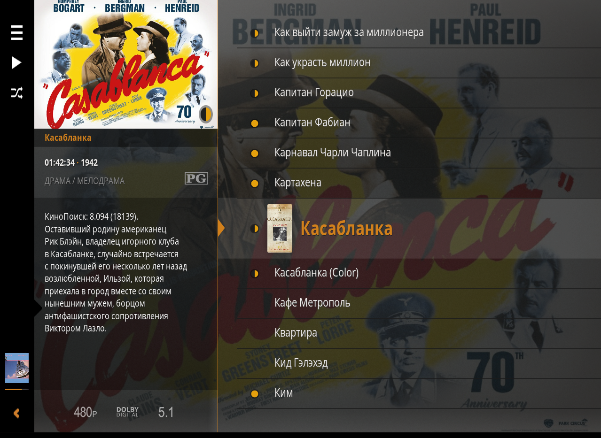
Task: Toggle watched marker beside Ким
Action: point(255,394)
